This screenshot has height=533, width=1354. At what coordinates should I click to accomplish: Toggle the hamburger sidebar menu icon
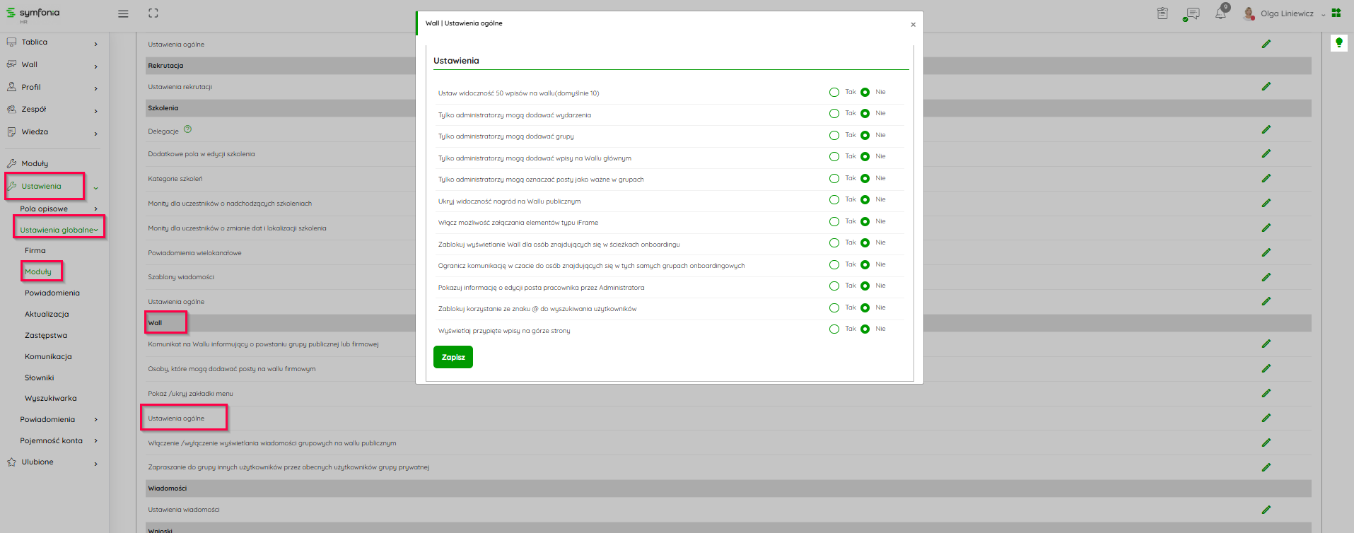123,13
